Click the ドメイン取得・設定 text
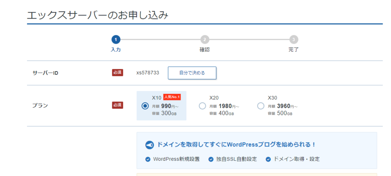Viewport: 391px width, 176px height. tap(296, 159)
